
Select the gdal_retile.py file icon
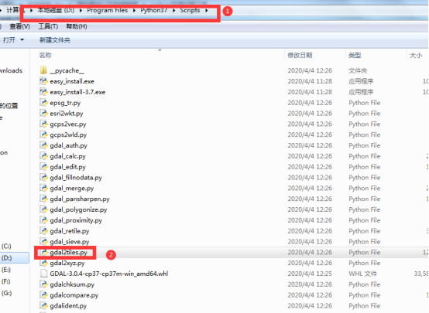[x=43, y=231]
